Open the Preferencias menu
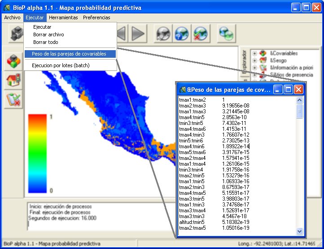The height and width of the screenshot is (249, 324). [96, 17]
